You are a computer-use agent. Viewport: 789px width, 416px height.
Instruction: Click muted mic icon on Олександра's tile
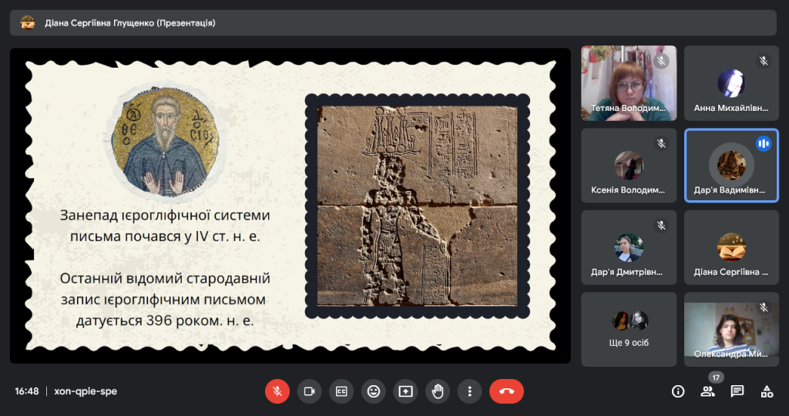(764, 307)
